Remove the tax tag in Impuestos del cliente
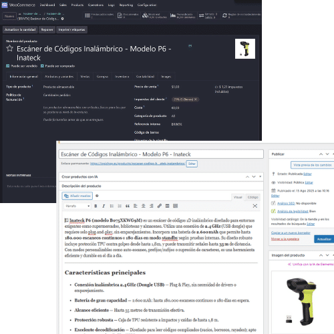The image size is (334, 334). pyautogui.click(x=196, y=100)
